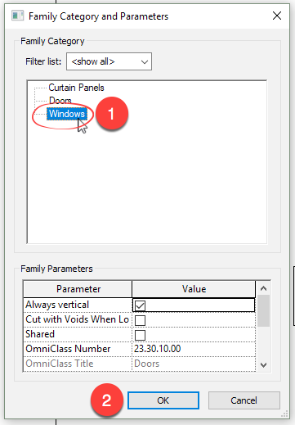Click the Shared parameter label
This screenshot has width=295, height=425.
(x=40, y=334)
